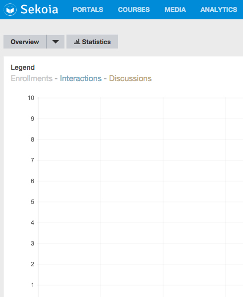Click the bar chart icon in Statistics
The height and width of the screenshot is (297, 243).
click(x=77, y=42)
